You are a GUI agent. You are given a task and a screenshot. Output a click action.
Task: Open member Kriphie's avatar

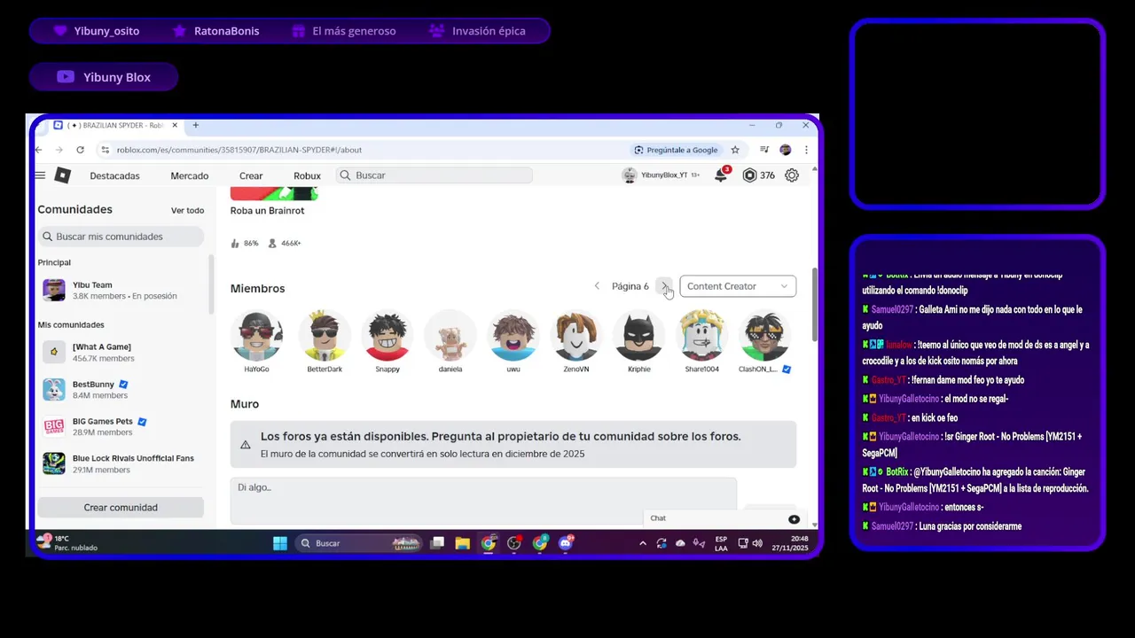(x=638, y=336)
